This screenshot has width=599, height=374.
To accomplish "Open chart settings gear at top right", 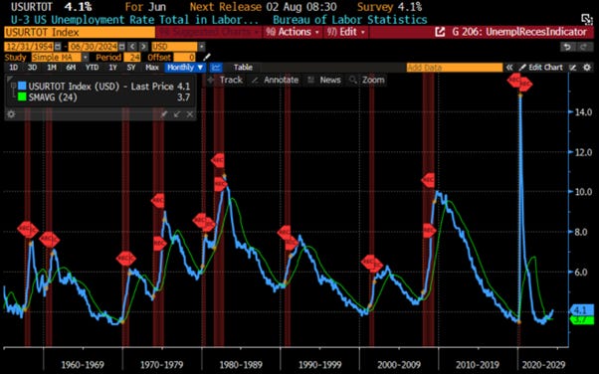I will point(587,68).
